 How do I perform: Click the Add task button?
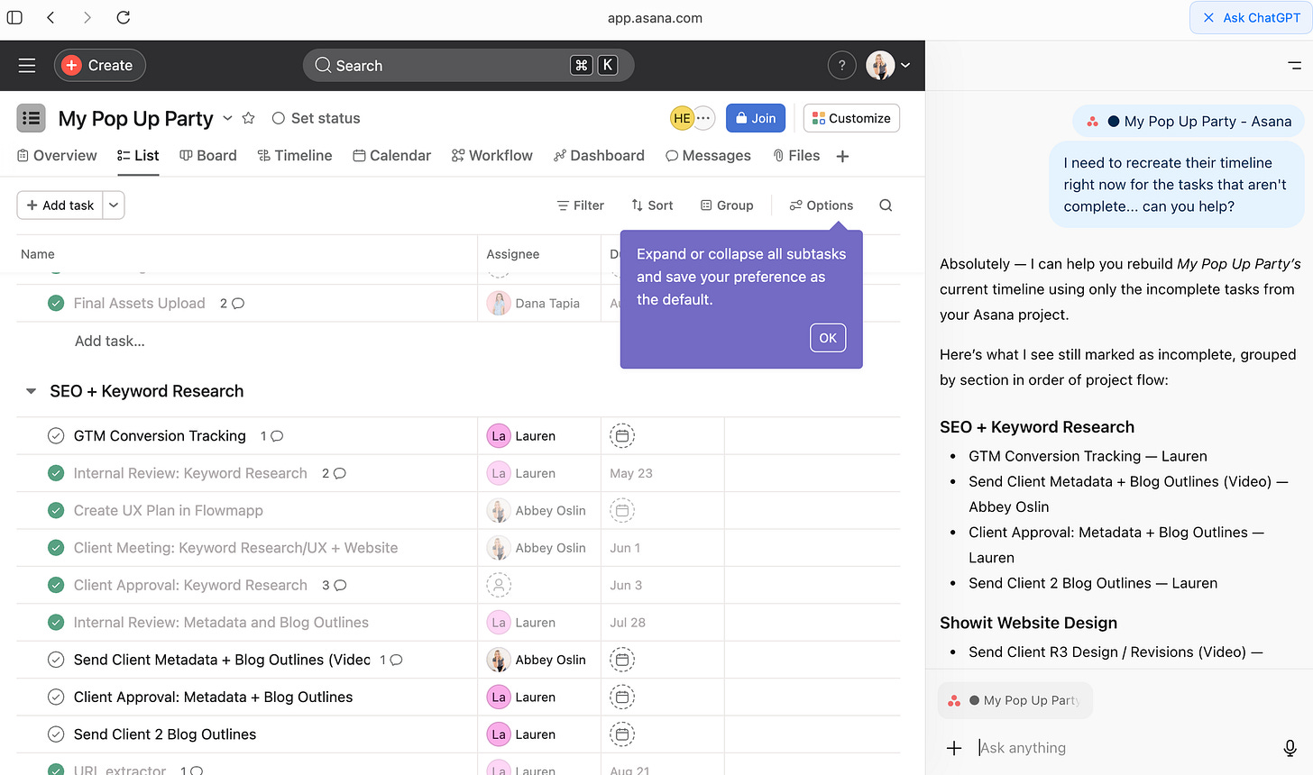coord(60,205)
